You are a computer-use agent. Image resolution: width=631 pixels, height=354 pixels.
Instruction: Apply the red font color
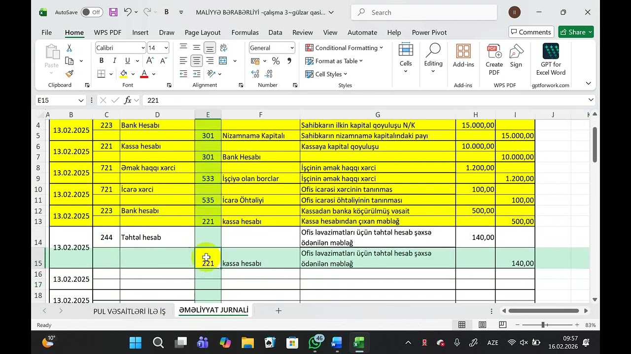(x=144, y=74)
